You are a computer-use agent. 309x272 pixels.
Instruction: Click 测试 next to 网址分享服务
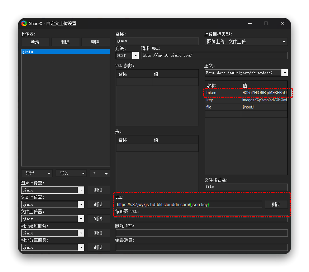(98, 247)
